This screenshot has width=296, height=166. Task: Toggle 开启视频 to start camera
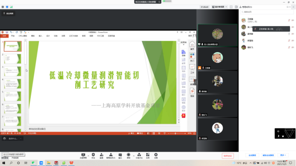click(15, 158)
